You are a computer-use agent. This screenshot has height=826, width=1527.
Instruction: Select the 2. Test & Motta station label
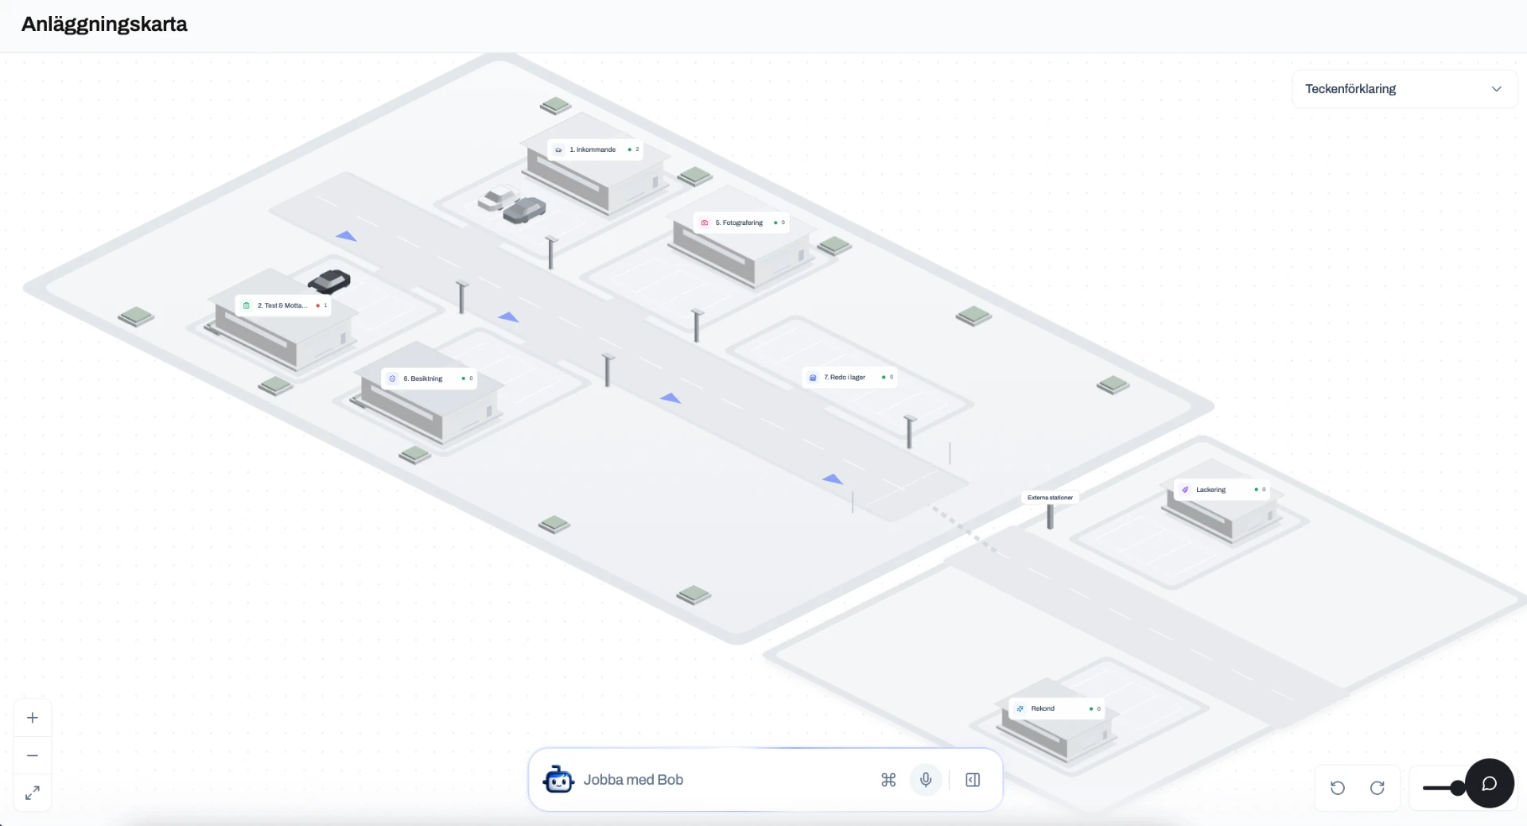tap(283, 305)
